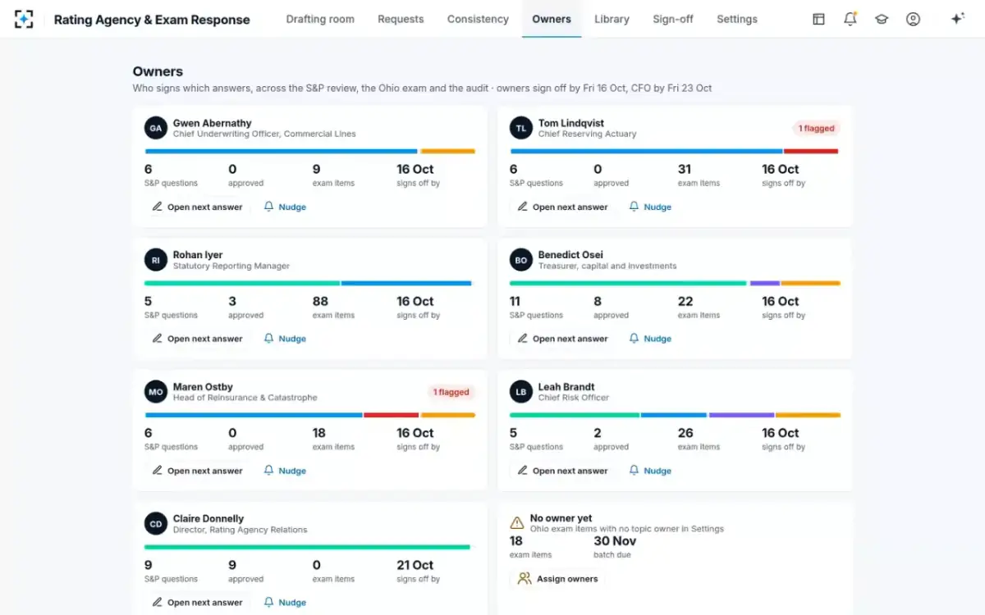
Task: Click Tom Lindqvist's TL avatar
Action: [x=521, y=128]
